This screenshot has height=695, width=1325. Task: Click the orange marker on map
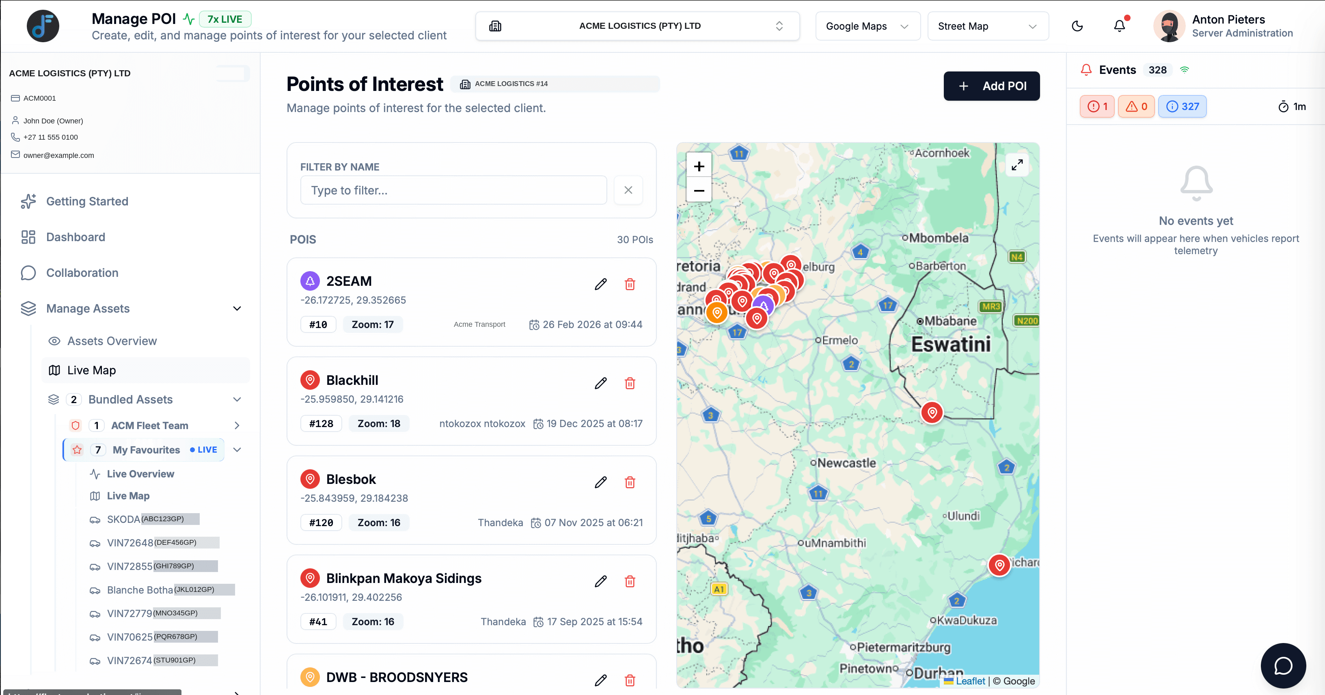click(x=716, y=313)
